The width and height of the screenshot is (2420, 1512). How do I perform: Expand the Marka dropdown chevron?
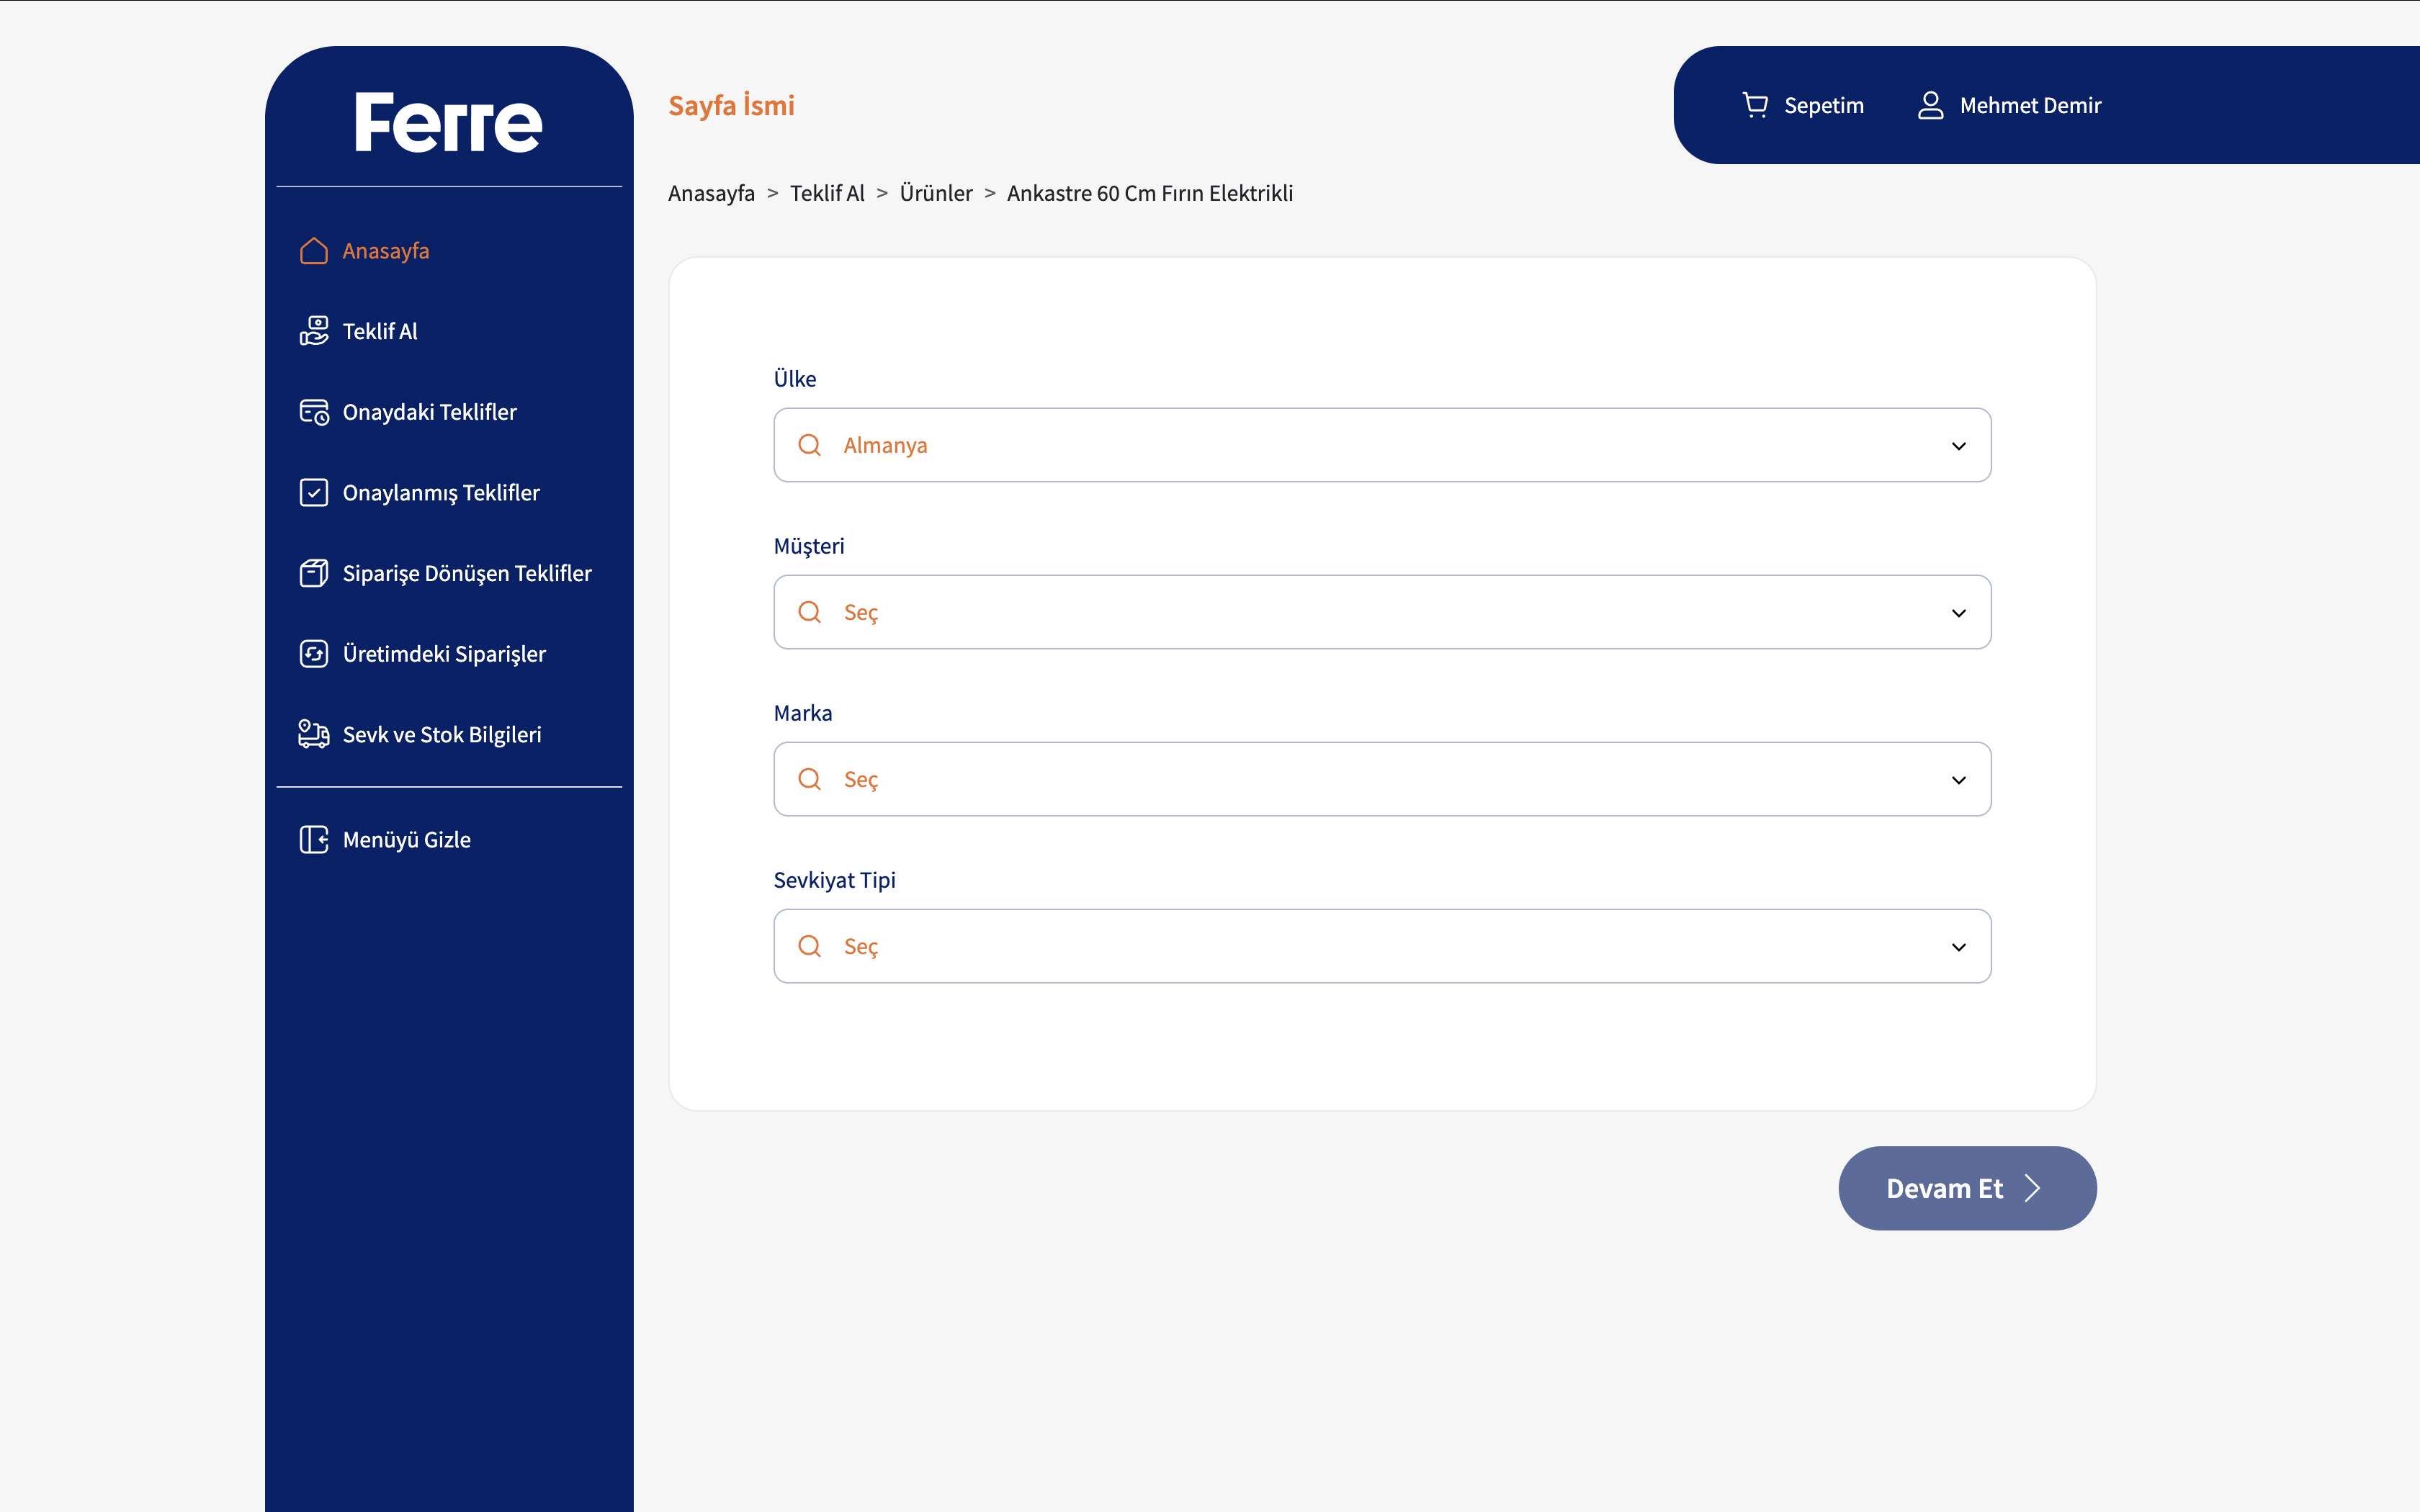(x=1958, y=780)
